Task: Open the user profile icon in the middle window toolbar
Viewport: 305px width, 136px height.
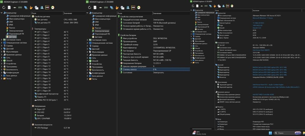Action: tap(128, 7)
